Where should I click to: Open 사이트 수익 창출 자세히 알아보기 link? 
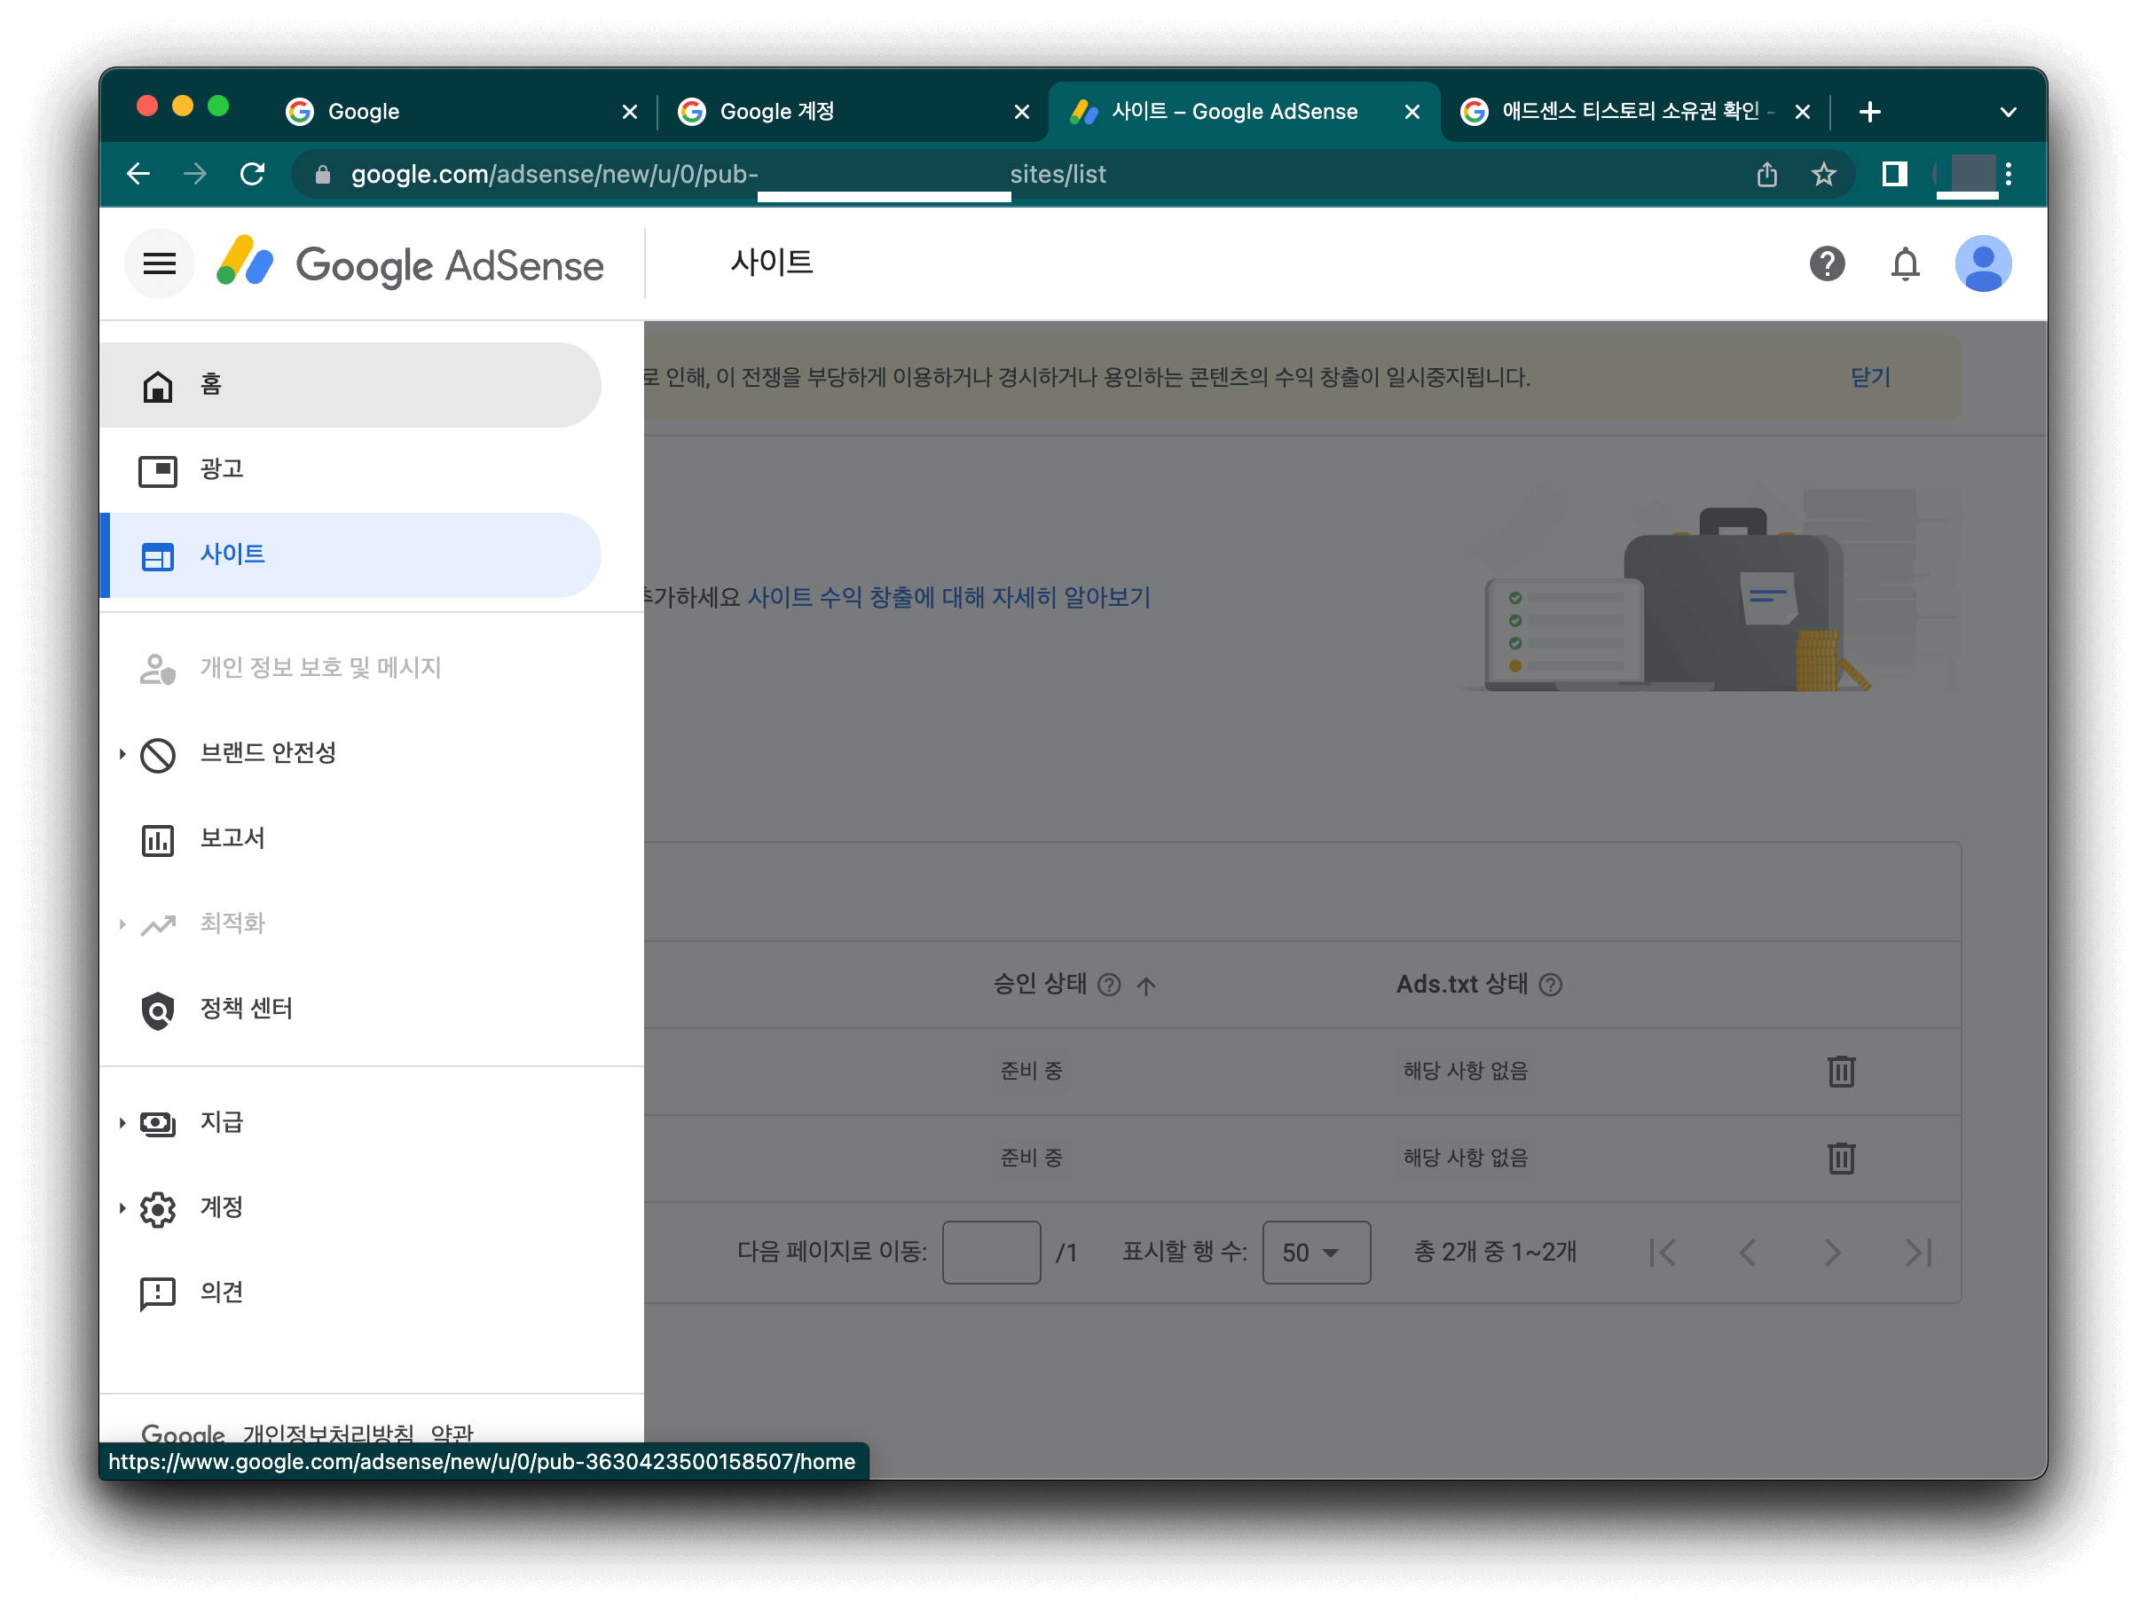pyautogui.click(x=948, y=598)
